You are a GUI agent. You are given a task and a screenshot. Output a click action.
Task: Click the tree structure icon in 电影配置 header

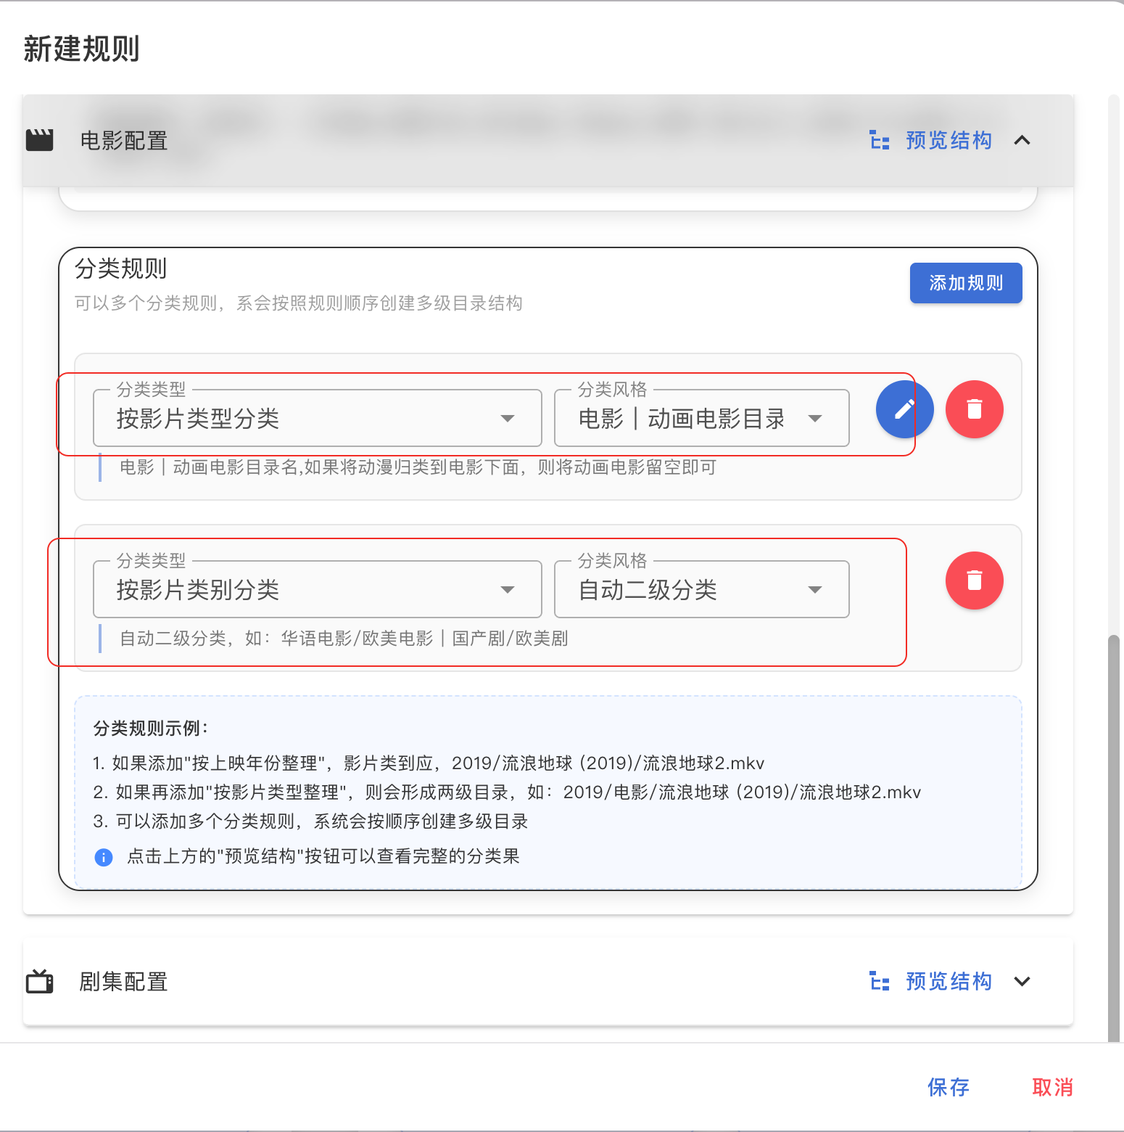[880, 140]
